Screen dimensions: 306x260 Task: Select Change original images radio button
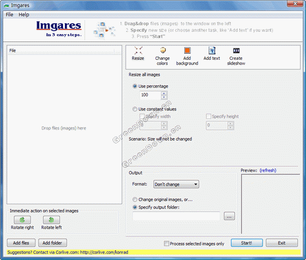click(x=135, y=200)
